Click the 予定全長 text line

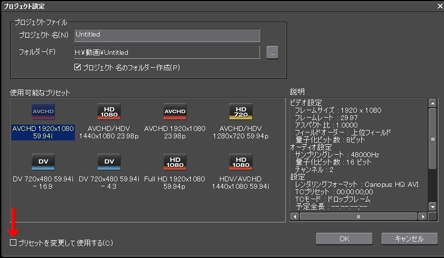point(332,207)
